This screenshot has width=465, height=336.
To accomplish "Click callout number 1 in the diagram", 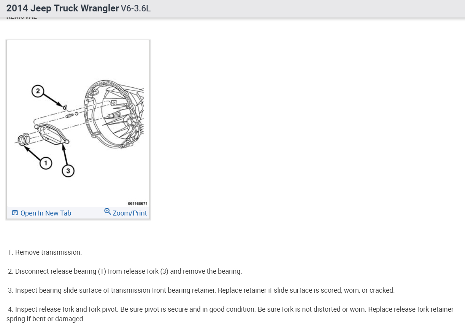I will pyautogui.click(x=46, y=163).
